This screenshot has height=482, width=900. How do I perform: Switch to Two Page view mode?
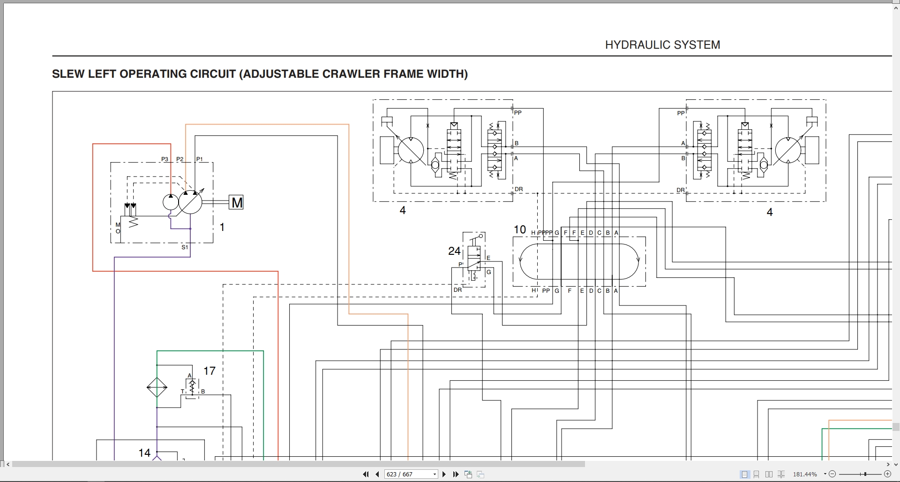(769, 474)
